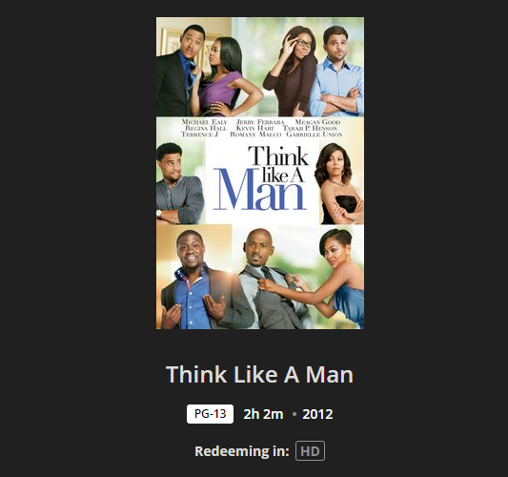508x477 pixels.
Task: Click Michael Ealy name on poster
Action: 204,122
